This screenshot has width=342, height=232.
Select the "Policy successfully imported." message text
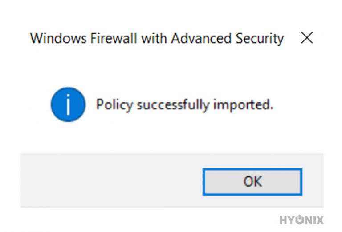point(184,105)
